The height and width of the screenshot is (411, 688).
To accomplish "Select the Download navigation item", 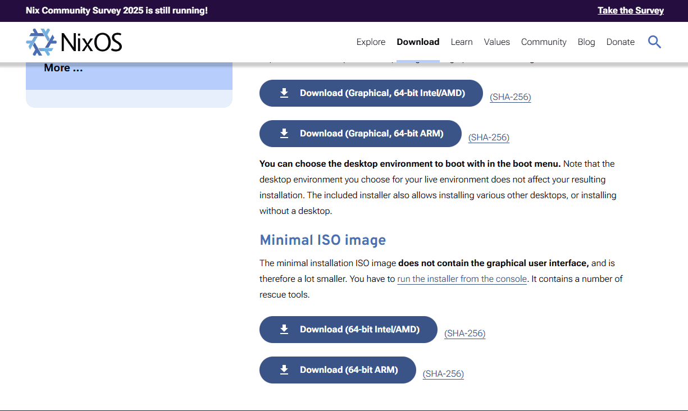I will coord(418,42).
